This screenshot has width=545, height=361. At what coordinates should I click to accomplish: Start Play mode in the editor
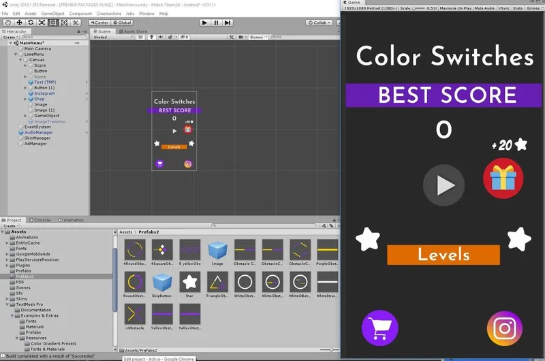(x=205, y=22)
